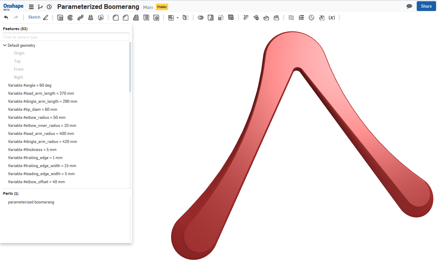Select the Helix tool

click(x=301, y=18)
